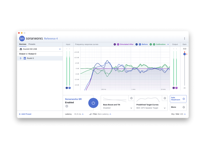Viewport: 206px width, 154px height.
Task: Toggle Bass Boost and Tilt power
Action: coord(131,98)
